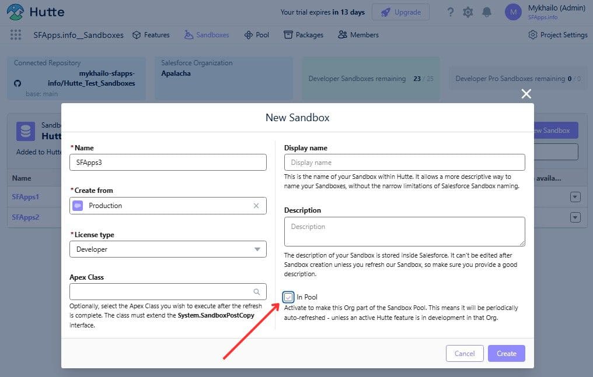This screenshot has width=593, height=377.
Task: Click the user avatar M icon
Action: click(x=513, y=12)
